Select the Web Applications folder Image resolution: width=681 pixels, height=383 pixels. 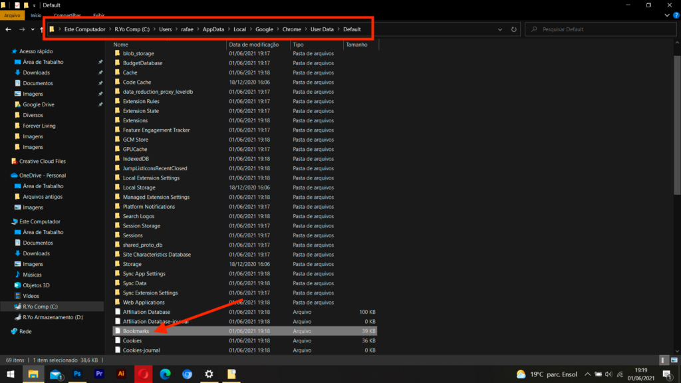click(144, 303)
